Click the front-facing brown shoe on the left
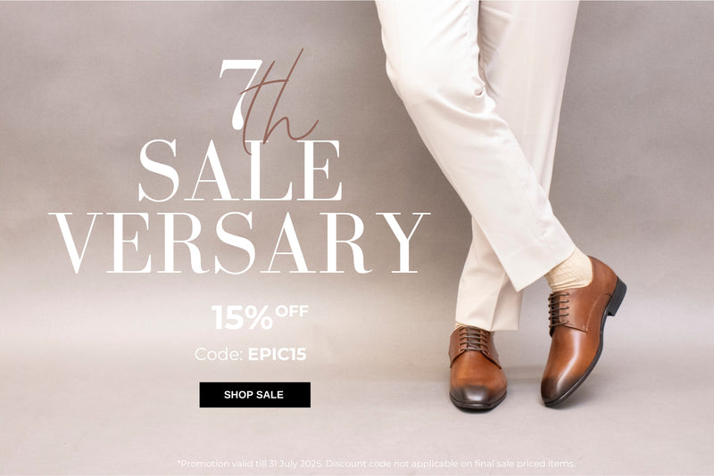This screenshot has width=714, height=476. click(x=477, y=368)
